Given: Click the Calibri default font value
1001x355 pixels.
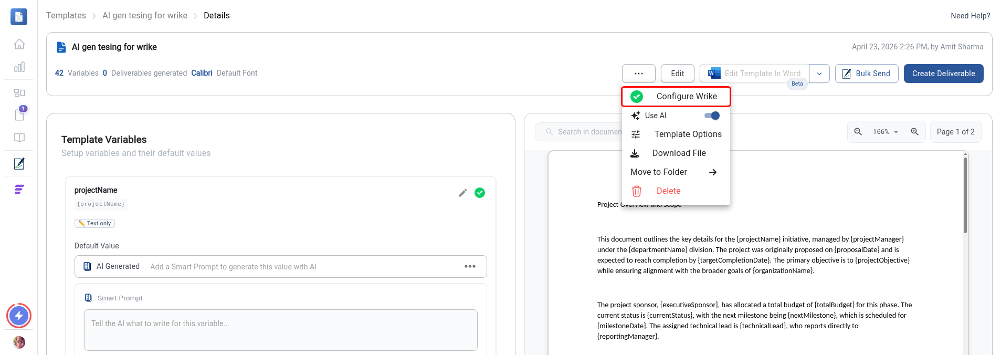Looking at the screenshot, I should click(x=202, y=73).
